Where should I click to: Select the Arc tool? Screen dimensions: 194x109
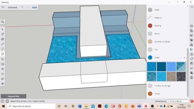(2, 49)
